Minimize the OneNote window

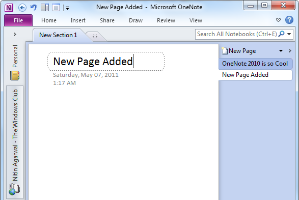[x=251, y=6]
